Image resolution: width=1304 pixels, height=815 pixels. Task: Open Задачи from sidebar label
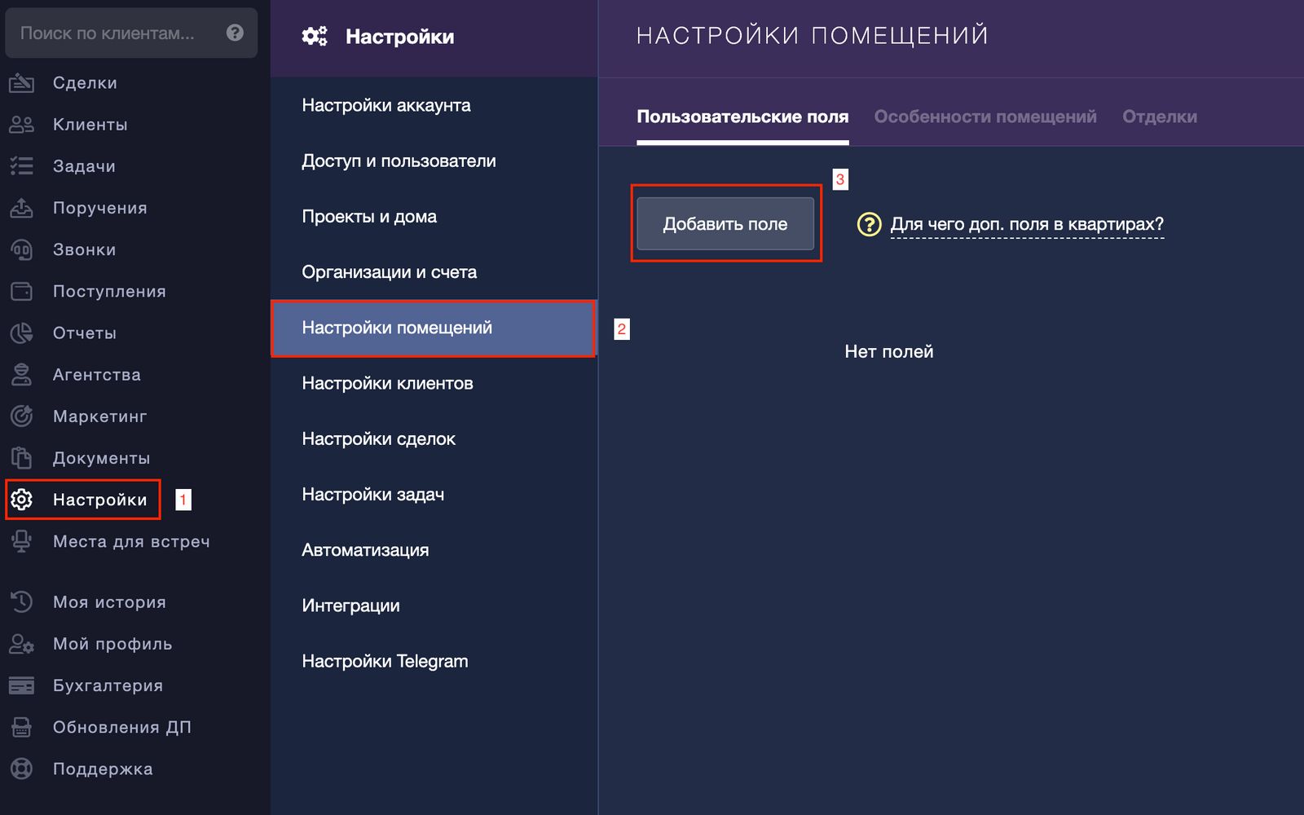pyautogui.click(x=84, y=166)
